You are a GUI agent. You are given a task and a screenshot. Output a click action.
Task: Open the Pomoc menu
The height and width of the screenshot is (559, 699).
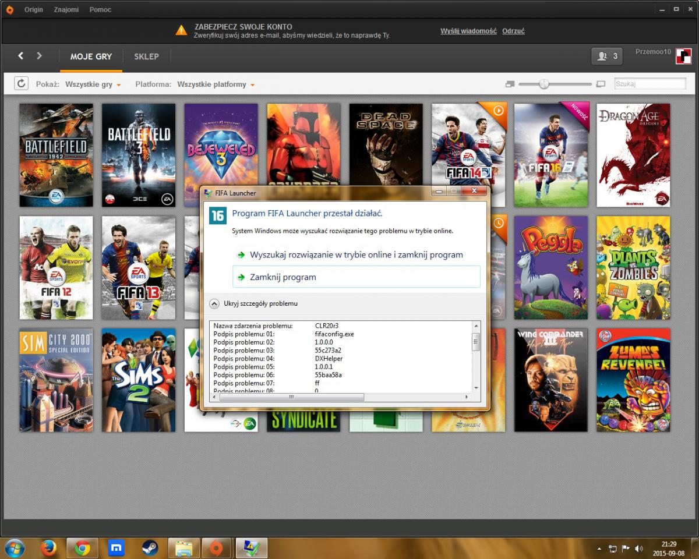coord(100,10)
